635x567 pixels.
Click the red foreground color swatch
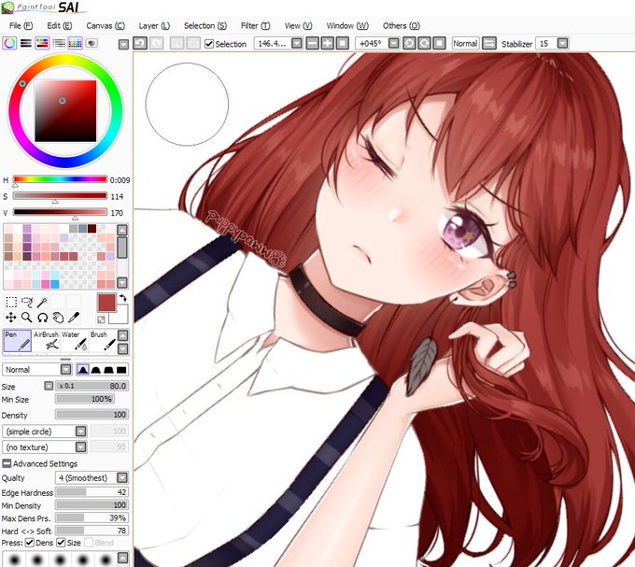click(x=106, y=303)
